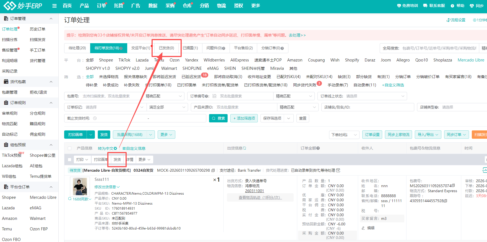Toggle the hamburger sidebar menu icon
The image size is (487, 242).
tap(54, 6)
